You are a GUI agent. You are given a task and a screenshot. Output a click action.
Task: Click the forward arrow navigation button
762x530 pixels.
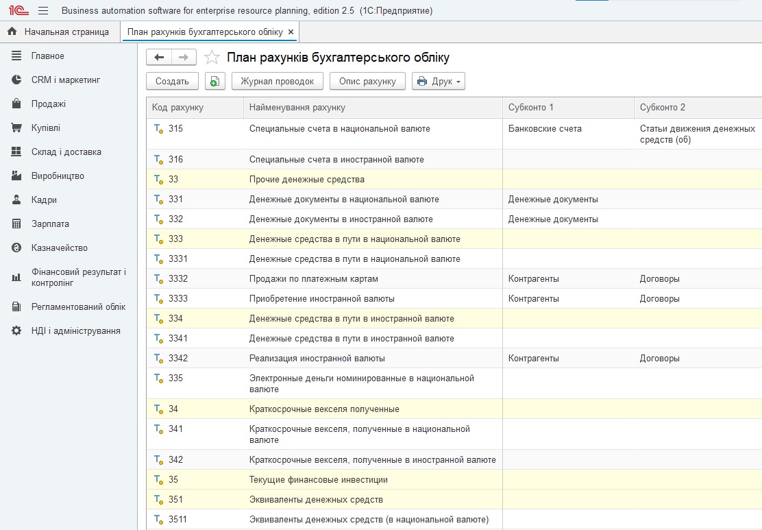[x=183, y=58]
